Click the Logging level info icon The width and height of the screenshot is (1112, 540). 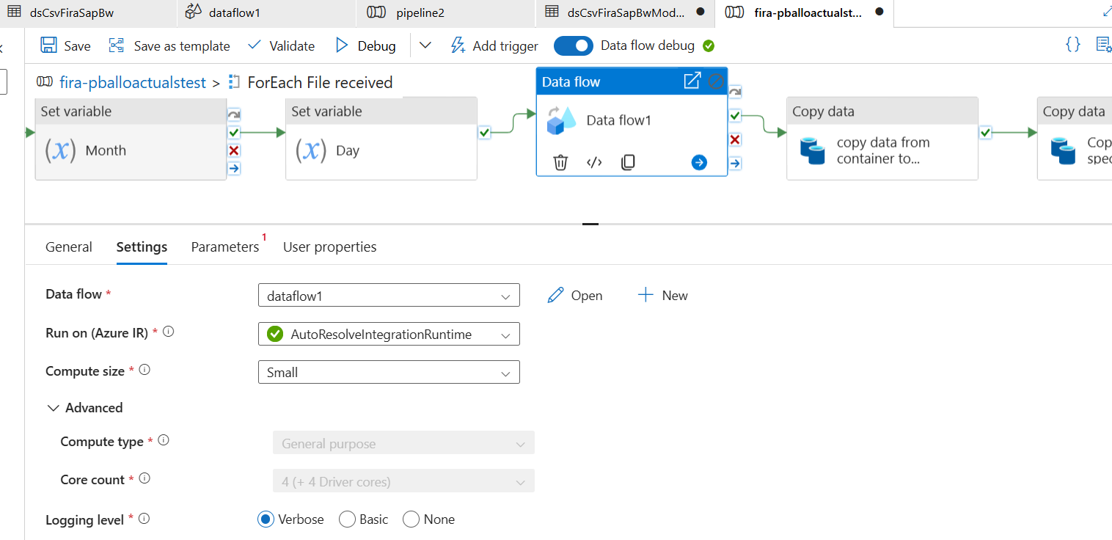pos(144,519)
